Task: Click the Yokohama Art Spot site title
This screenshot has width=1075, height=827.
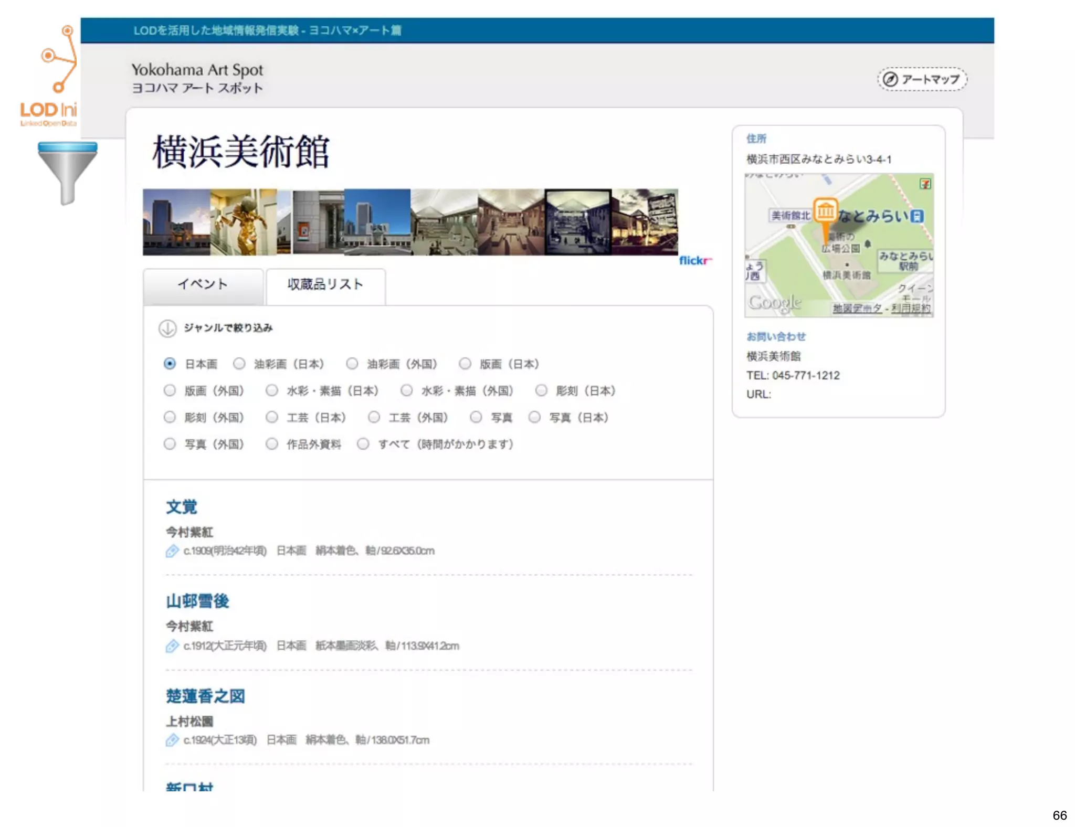Action: pyautogui.click(x=197, y=70)
